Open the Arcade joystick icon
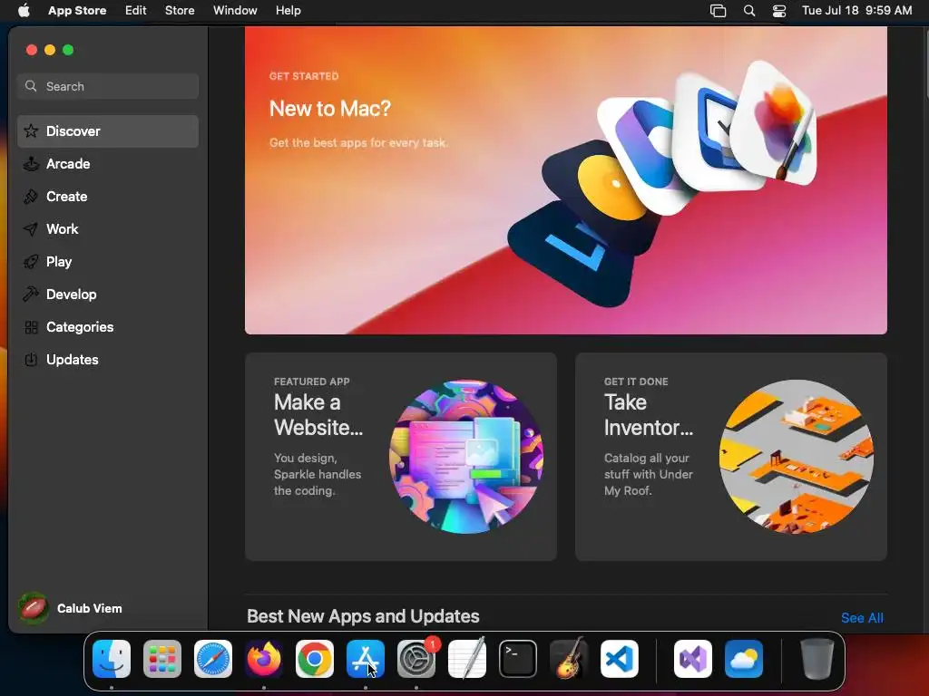This screenshot has height=696, width=929. (x=31, y=164)
